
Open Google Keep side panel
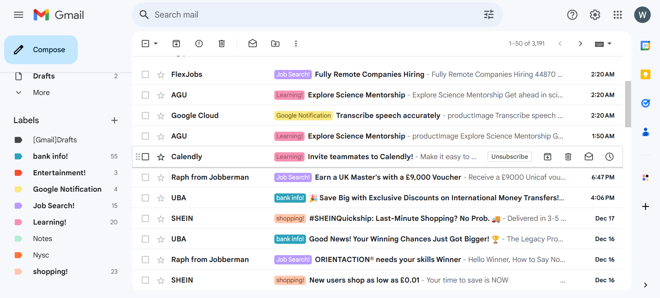646,74
